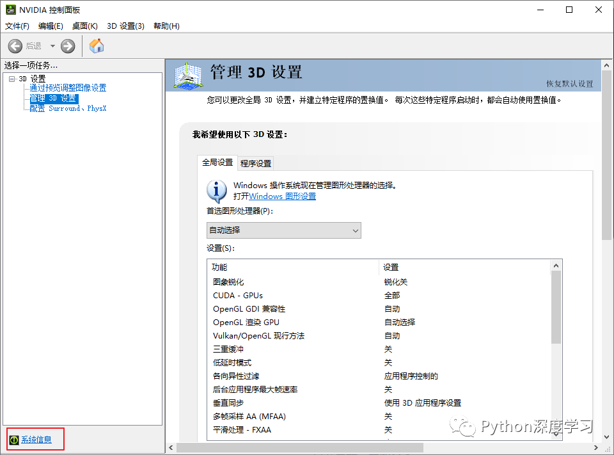The width and height of the screenshot is (614, 455).
Task: Open the Windows 图形设置 link
Action: point(282,196)
